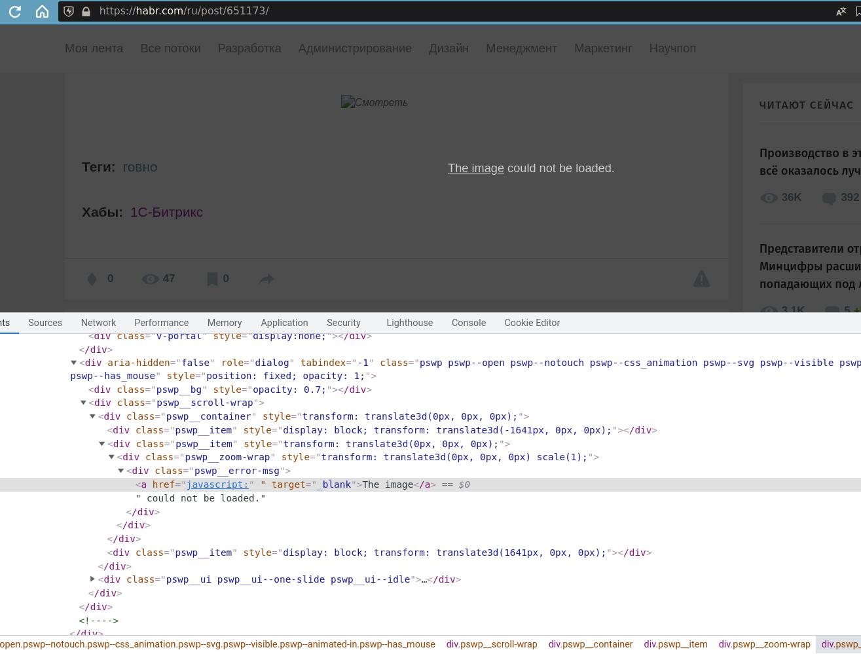Click div.pswp__scroll-wrap in the breadcrumb bar
Image resolution: width=861 pixels, height=654 pixels.
[x=492, y=644]
